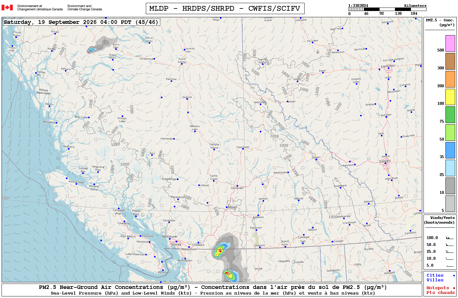Image resolution: width=458 pixels, height=298 pixels.
Task: Click the Kamloops label on the map
Action: click(237, 188)
